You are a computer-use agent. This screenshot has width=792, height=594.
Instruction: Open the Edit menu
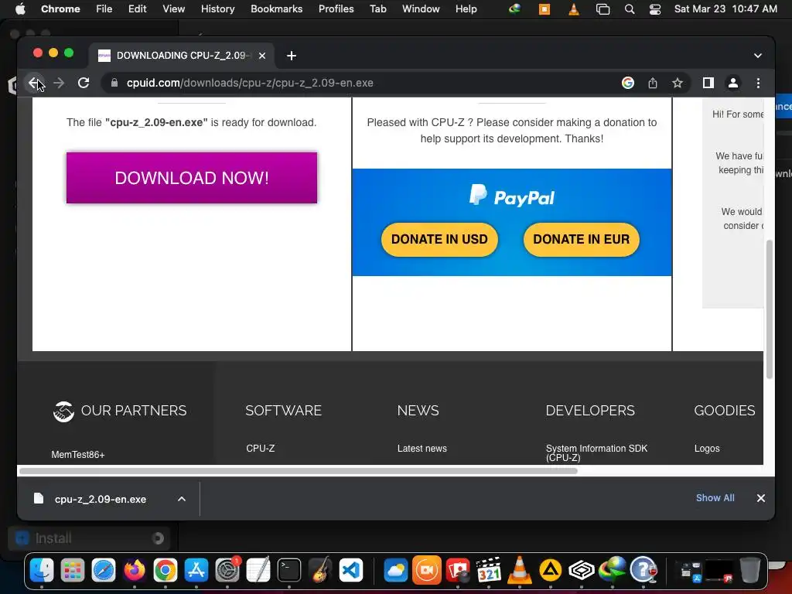(138, 9)
